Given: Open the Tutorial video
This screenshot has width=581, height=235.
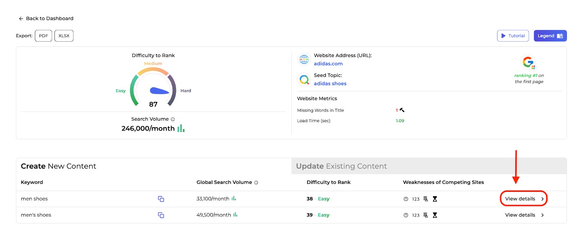Looking at the screenshot, I should 513,36.
